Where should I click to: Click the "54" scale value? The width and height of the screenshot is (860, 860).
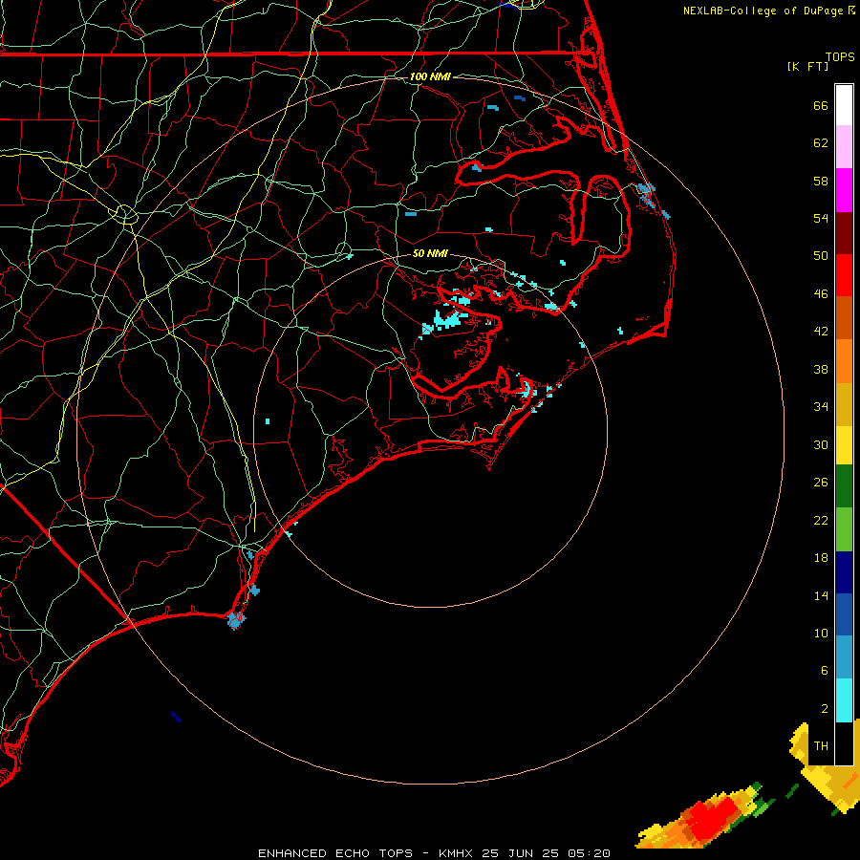tap(821, 218)
